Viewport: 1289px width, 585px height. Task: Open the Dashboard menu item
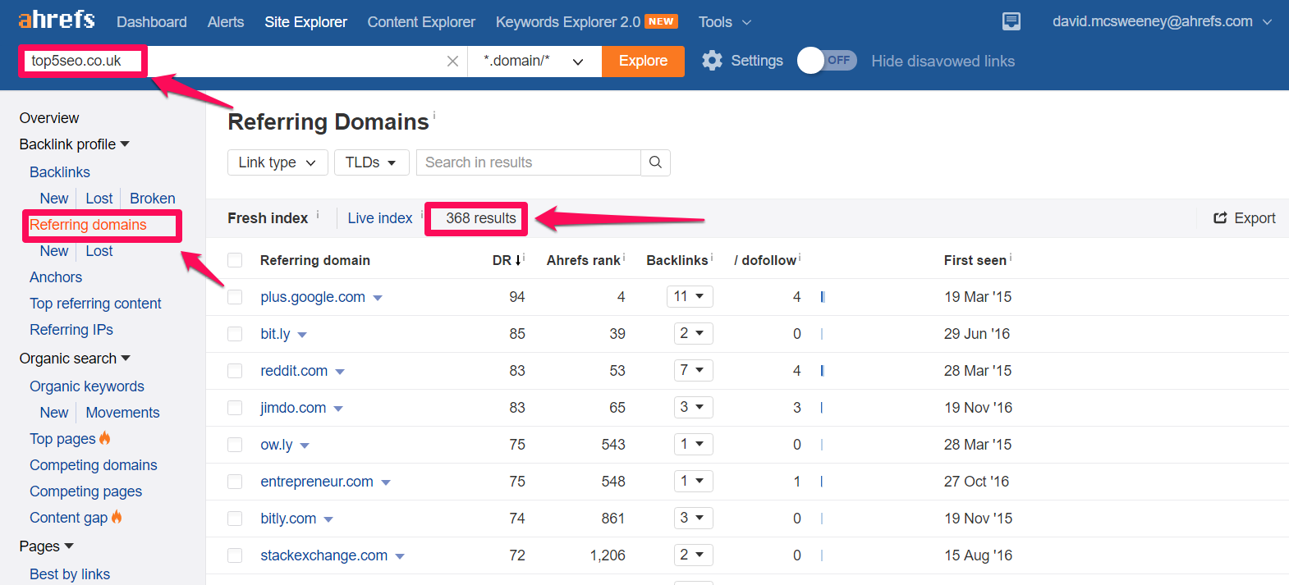[x=152, y=22]
